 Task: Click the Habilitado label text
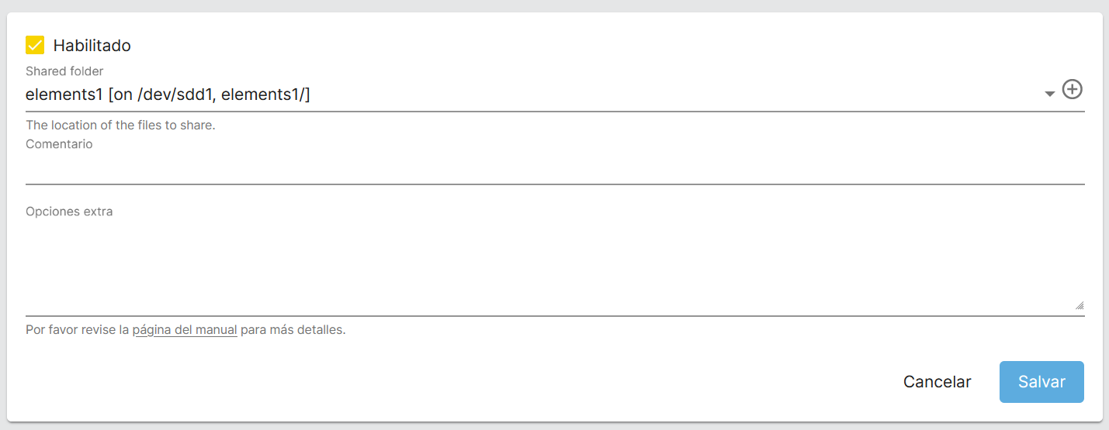[x=92, y=46]
